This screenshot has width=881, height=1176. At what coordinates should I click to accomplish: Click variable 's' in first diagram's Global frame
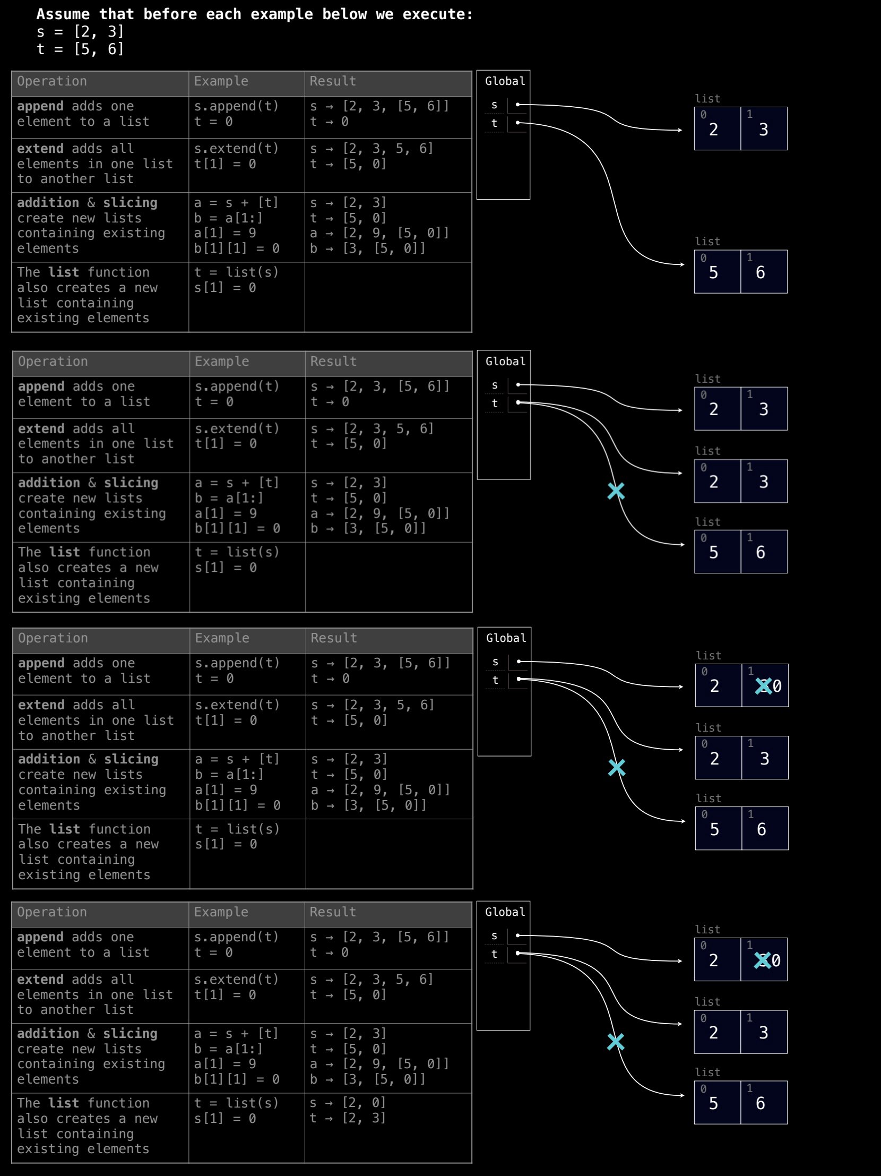coord(494,105)
